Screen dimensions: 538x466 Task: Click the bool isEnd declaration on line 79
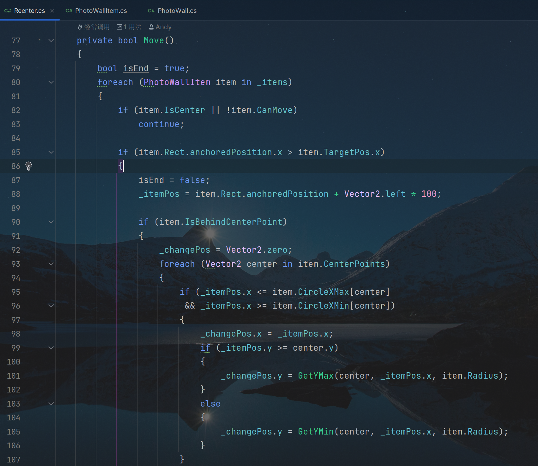click(123, 68)
